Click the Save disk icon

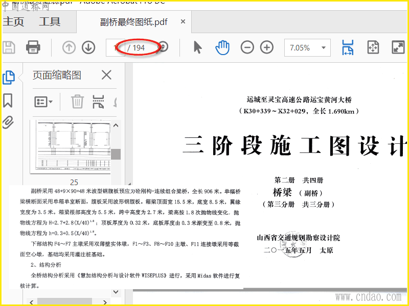coord(9,47)
